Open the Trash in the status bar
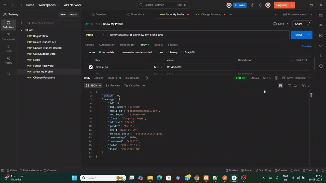326x183 pixels. click(307, 170)
